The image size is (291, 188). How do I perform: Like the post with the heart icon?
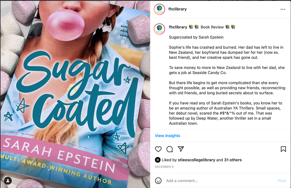158,149
